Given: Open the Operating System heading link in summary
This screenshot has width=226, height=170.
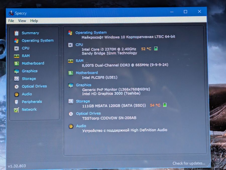Looking at the screenshot, I should pos(91,33).
